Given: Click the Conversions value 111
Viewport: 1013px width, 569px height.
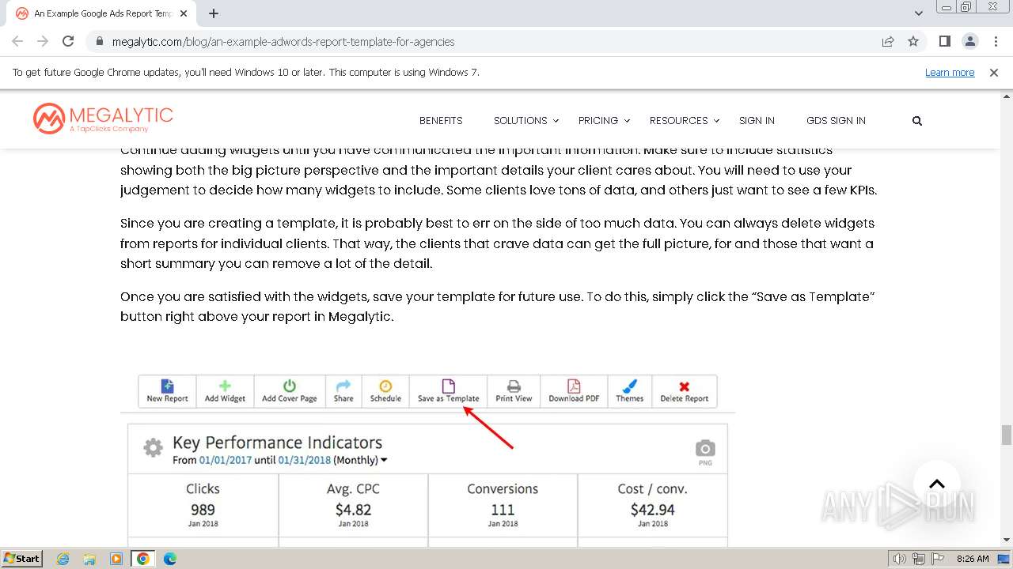Looking at the screenshot, I should pos(503,510).
